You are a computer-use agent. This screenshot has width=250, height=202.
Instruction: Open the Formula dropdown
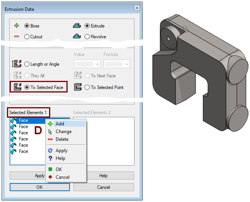click(x=117, y=64)
